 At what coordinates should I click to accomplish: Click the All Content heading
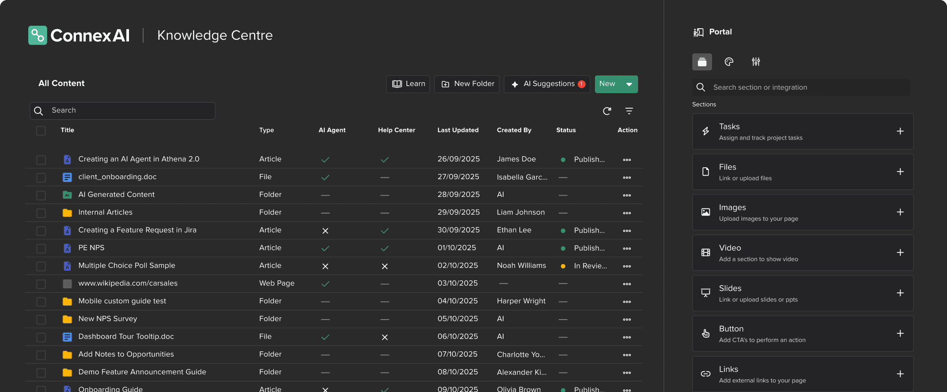click(61, 83)
